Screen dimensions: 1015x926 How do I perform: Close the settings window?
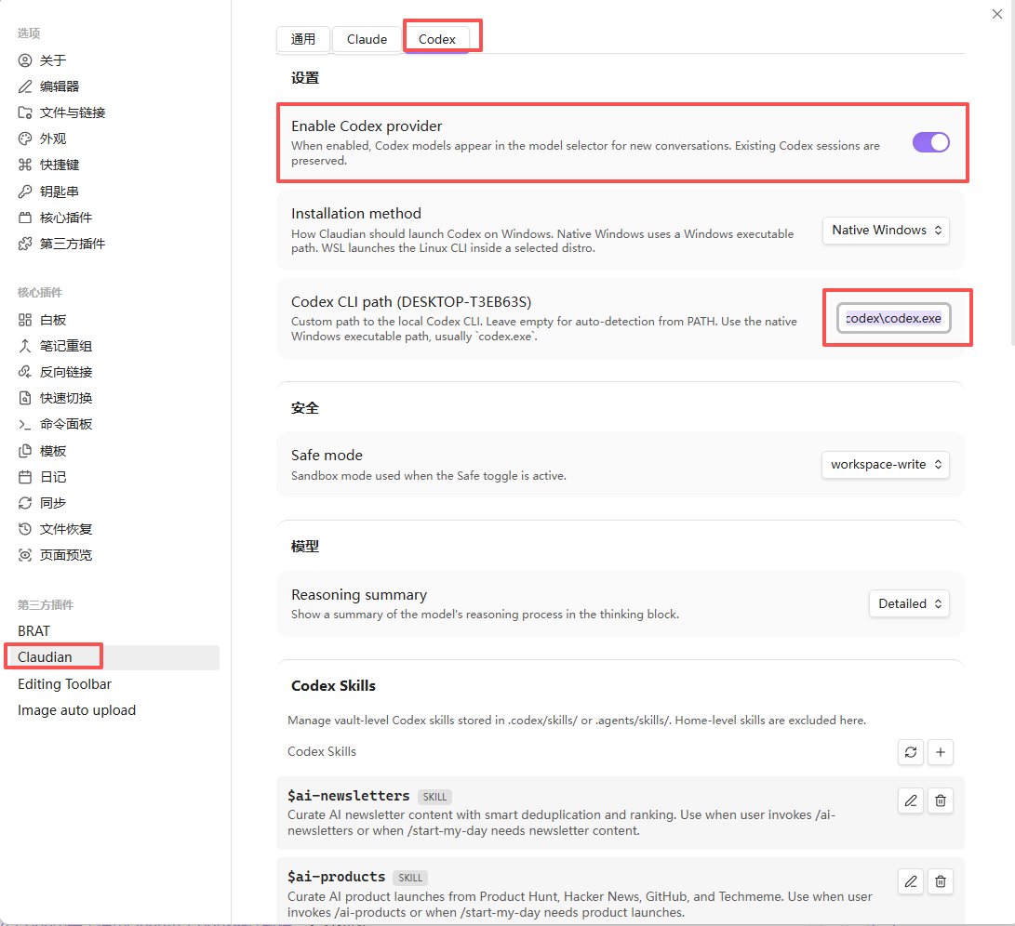click(997, 14)
